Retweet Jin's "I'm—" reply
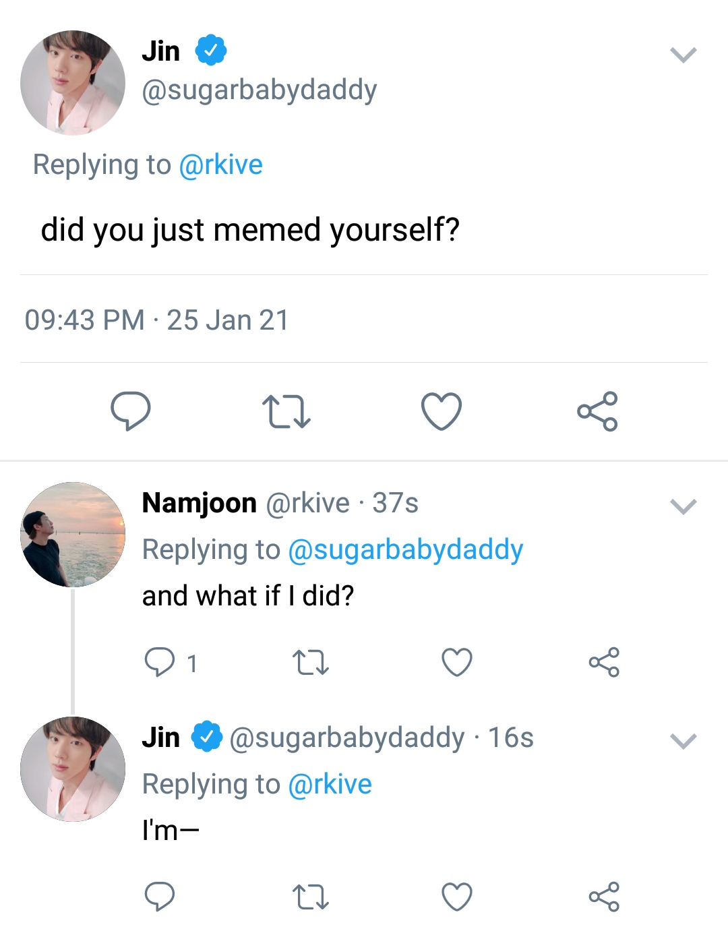 pos(311,897)
